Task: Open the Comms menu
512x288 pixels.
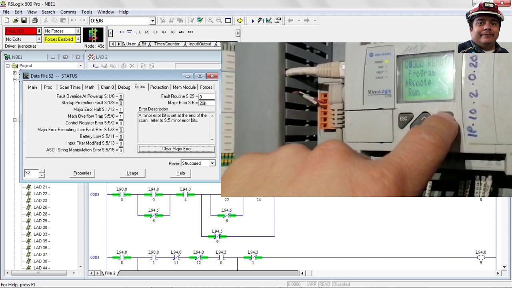Action: [x=68, y=12]
